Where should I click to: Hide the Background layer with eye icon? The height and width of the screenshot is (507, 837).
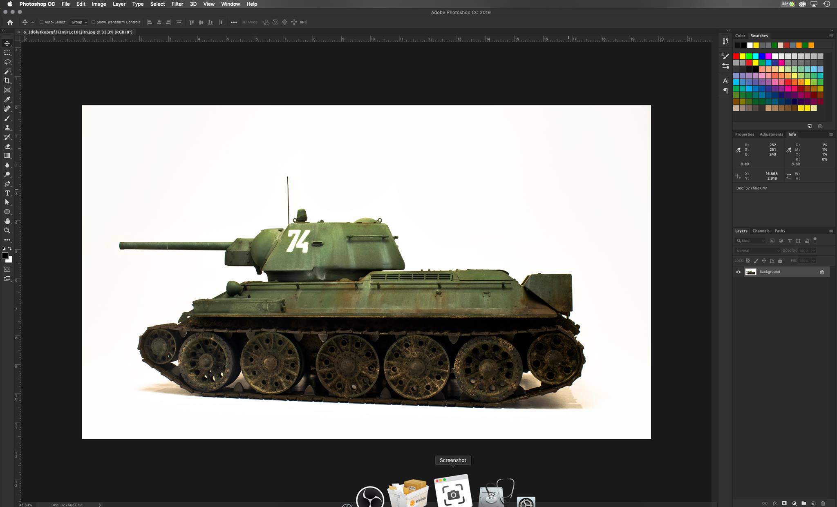point(738,272)
